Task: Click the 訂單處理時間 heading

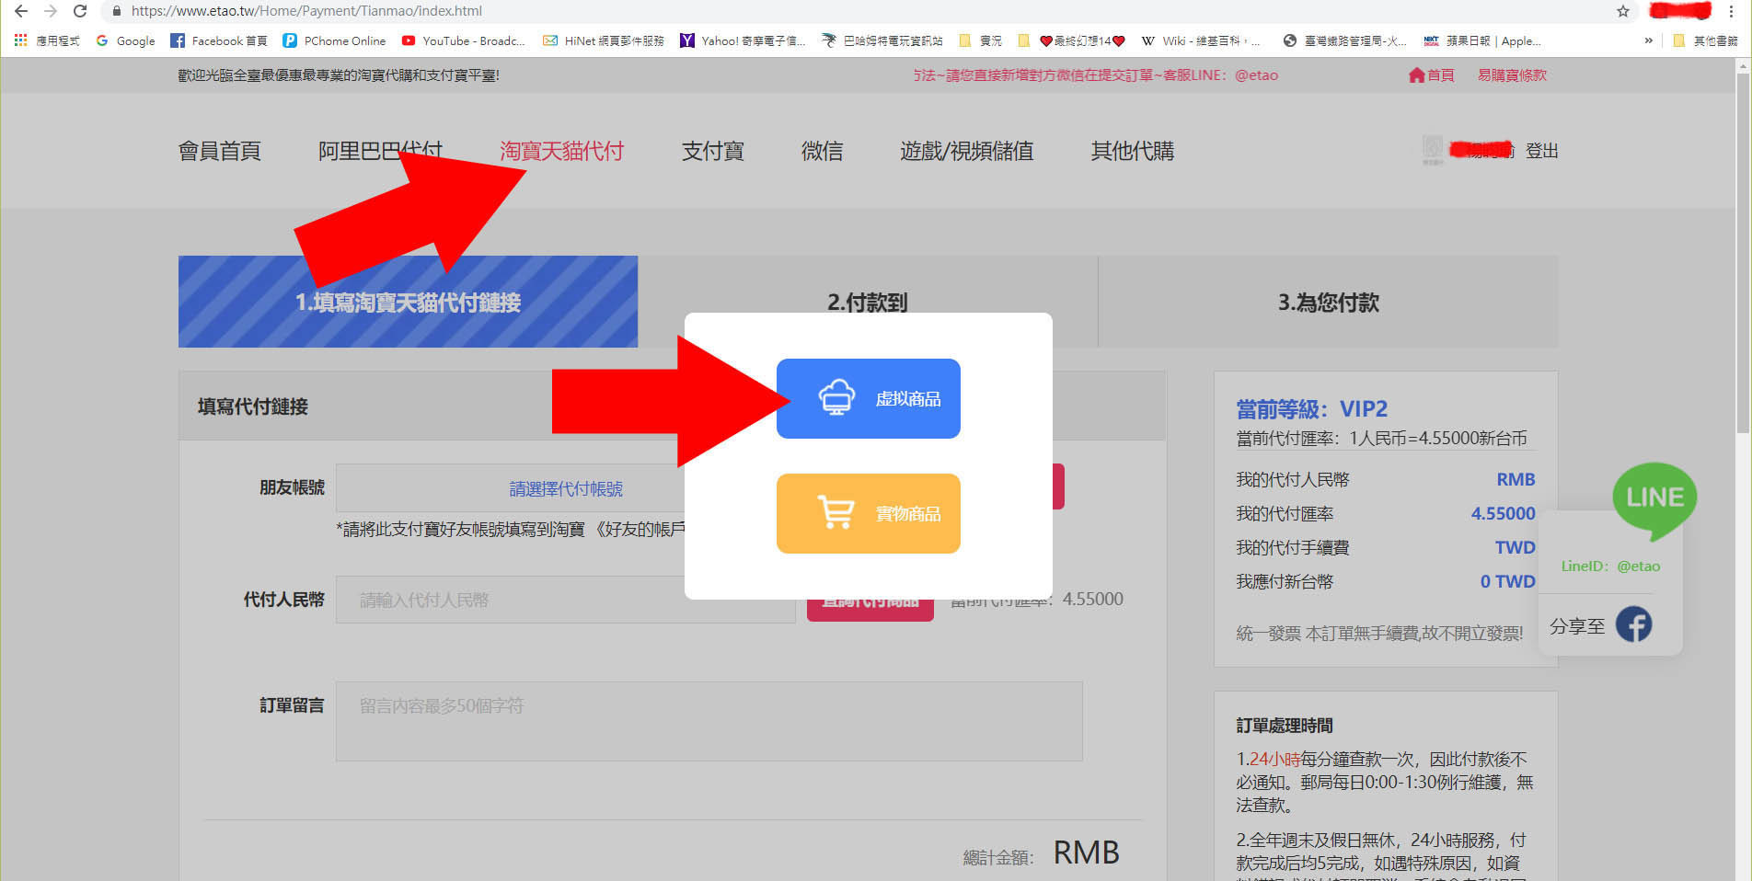Action: pyautogui.click(x=1284, y=726)
